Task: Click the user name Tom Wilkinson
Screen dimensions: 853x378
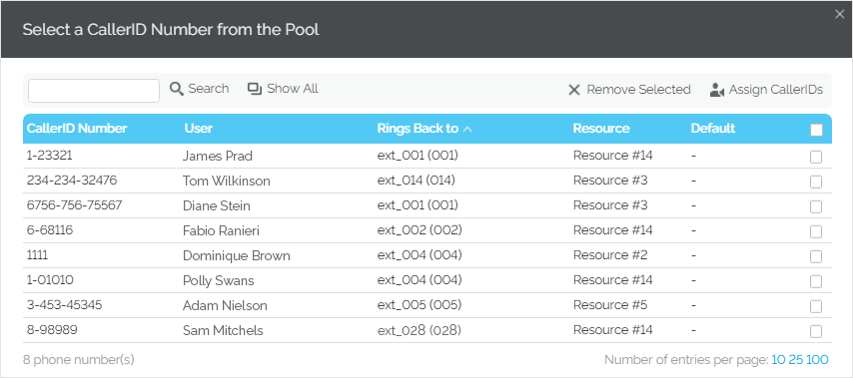Action: (x=227, y=182)
